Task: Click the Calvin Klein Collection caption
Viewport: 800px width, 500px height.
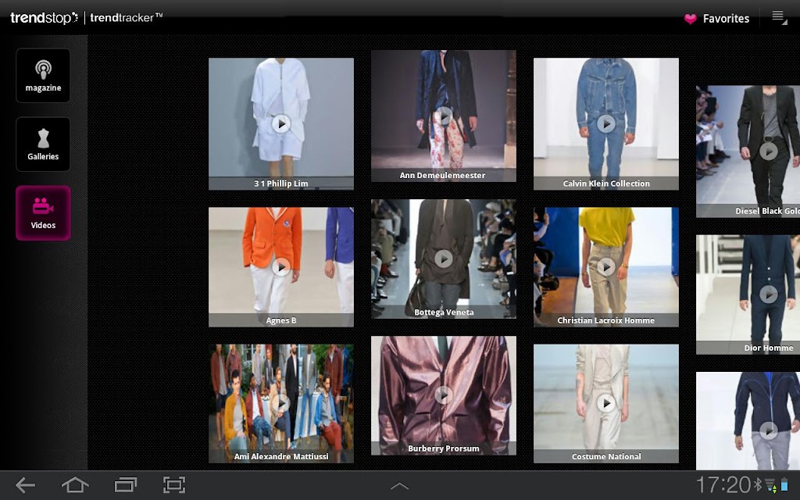Action: tap(605, 184)
